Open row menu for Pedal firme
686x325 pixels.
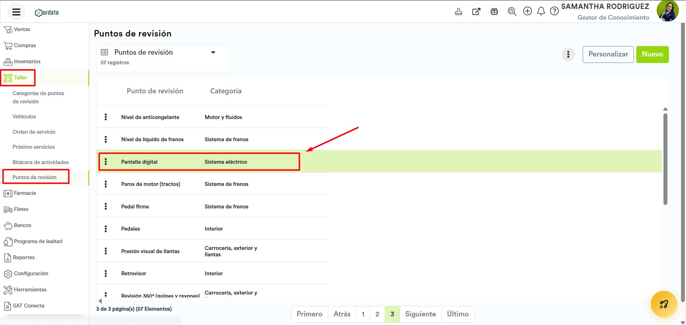[105, 206]
